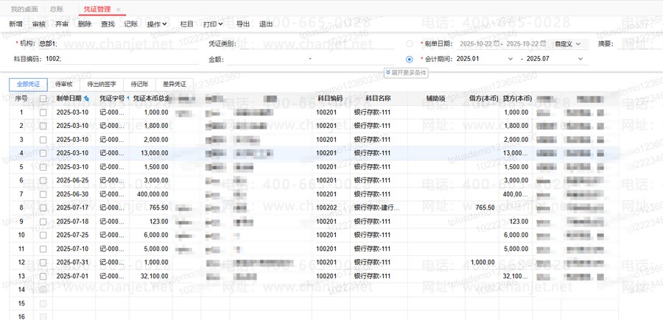Open the 打印 dropdown menu
Viewport: 663px width, 320px height.
pyautogui.click(x=213, y=24)
